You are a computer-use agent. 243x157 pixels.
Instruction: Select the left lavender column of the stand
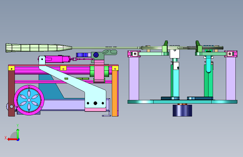pos(134,78)
